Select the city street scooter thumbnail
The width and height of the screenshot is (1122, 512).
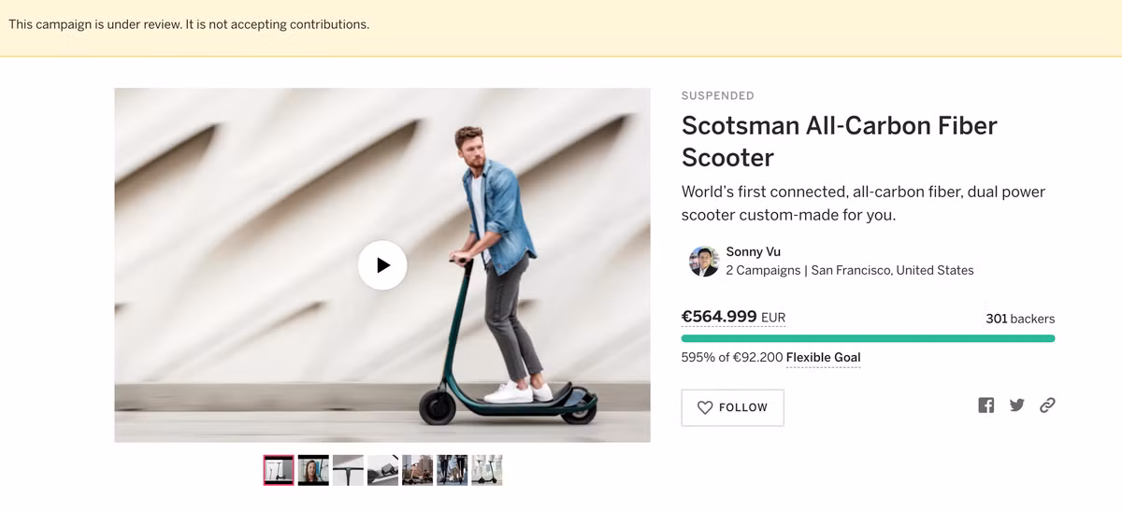tap(417, 470)
